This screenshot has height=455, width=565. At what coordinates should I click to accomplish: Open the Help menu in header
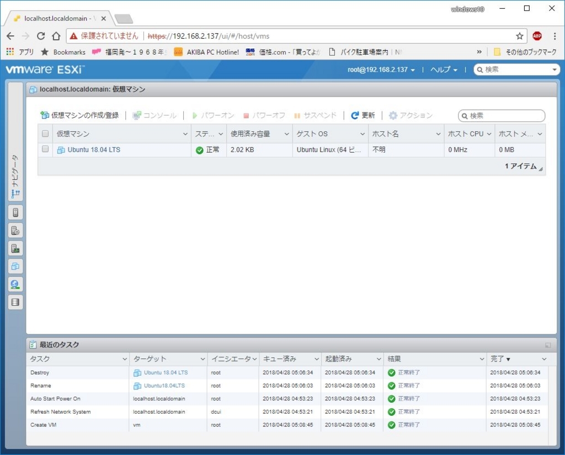point(444,69)
